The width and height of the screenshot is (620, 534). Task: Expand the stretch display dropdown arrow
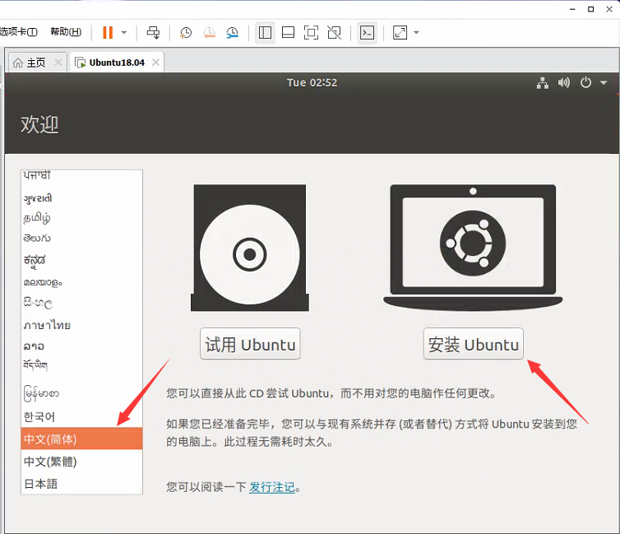[x=416, y=32]
